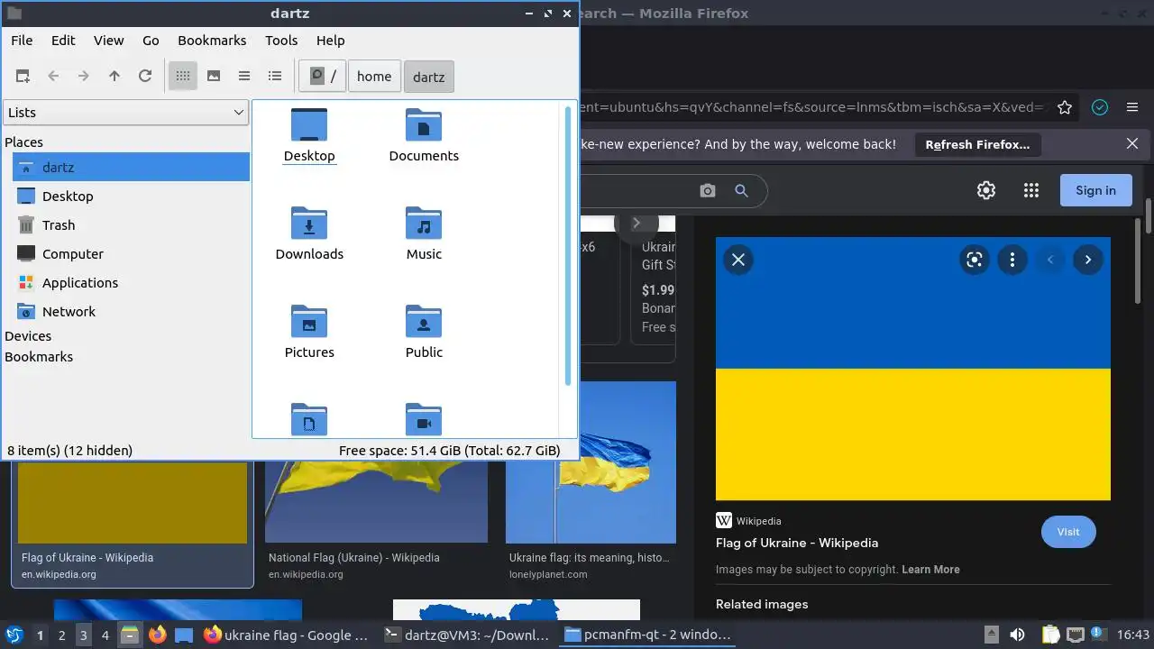Go back in file manager history

click(x=53, y=77)
